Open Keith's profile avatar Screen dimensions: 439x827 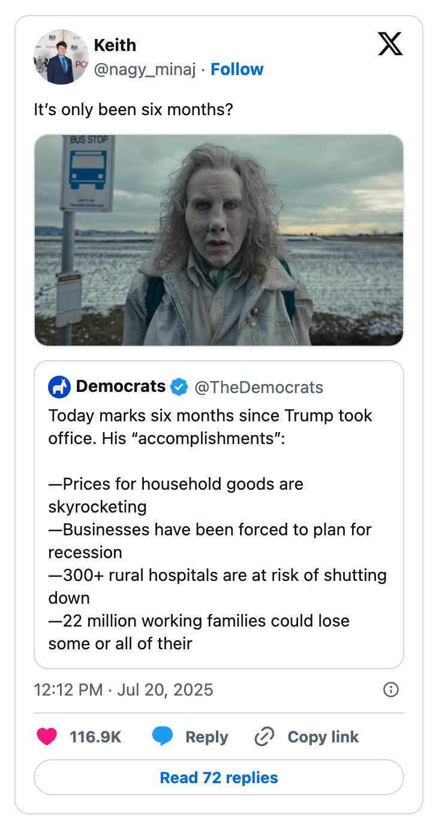(61, 57)
